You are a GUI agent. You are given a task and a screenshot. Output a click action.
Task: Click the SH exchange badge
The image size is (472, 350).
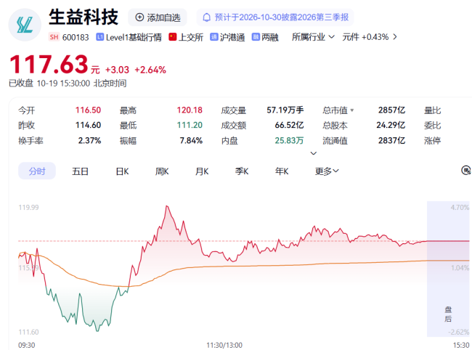click(54, 37)
